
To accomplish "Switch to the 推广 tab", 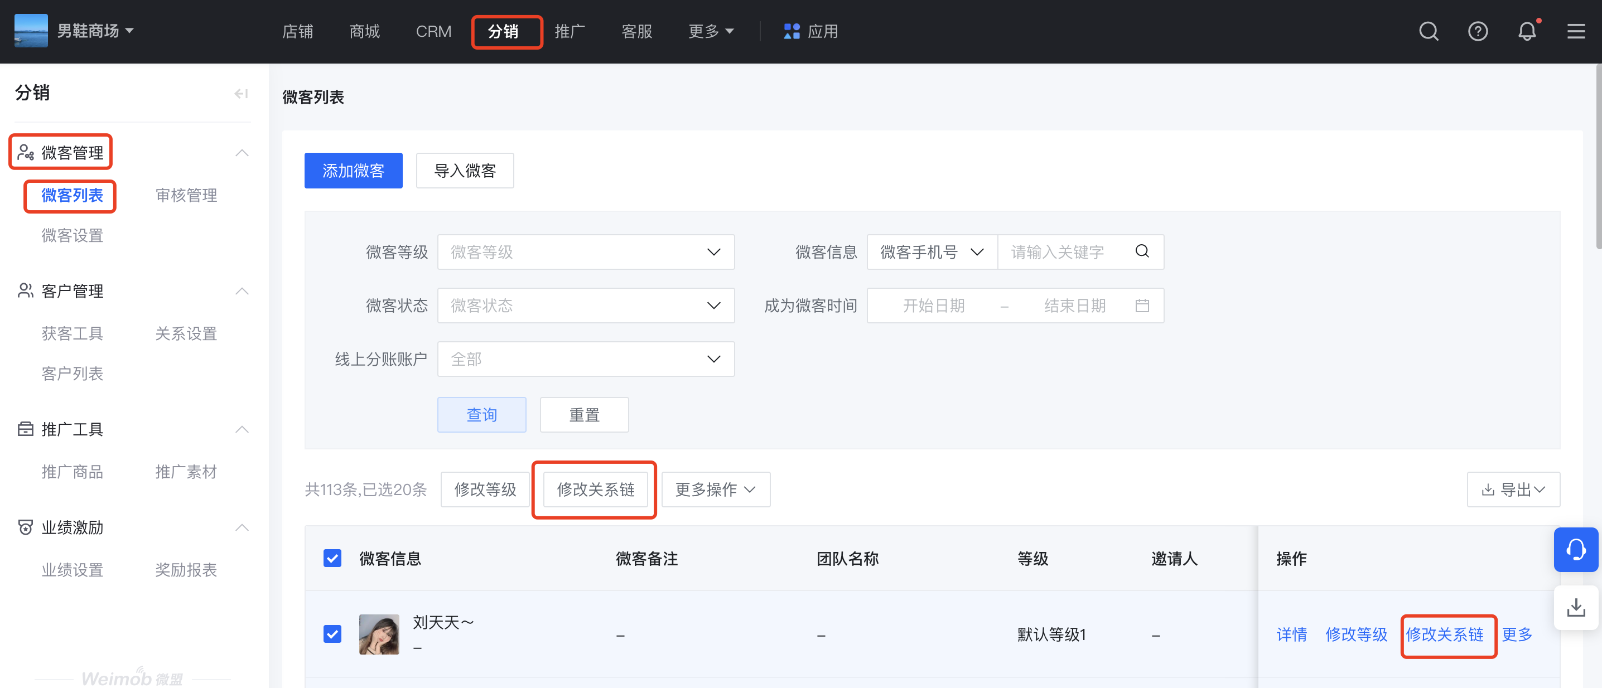I will pyautogui.click(x=570, y=31).
